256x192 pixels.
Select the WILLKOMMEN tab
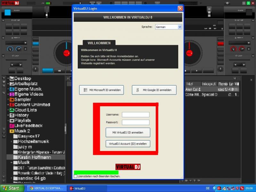point(99,43)
